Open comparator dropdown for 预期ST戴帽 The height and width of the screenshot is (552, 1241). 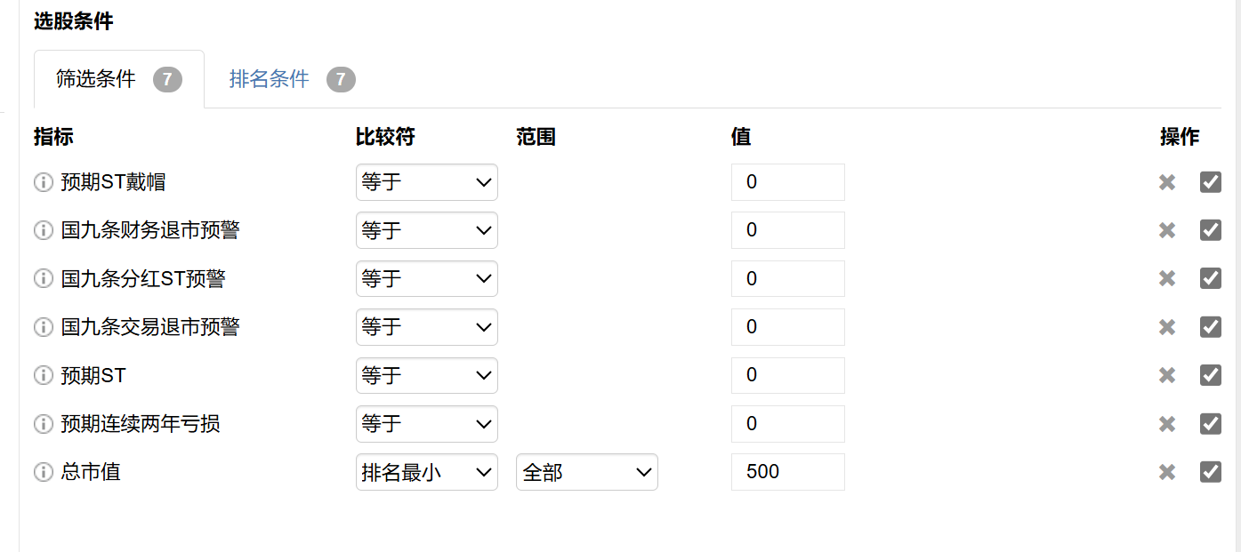point(426,182)
